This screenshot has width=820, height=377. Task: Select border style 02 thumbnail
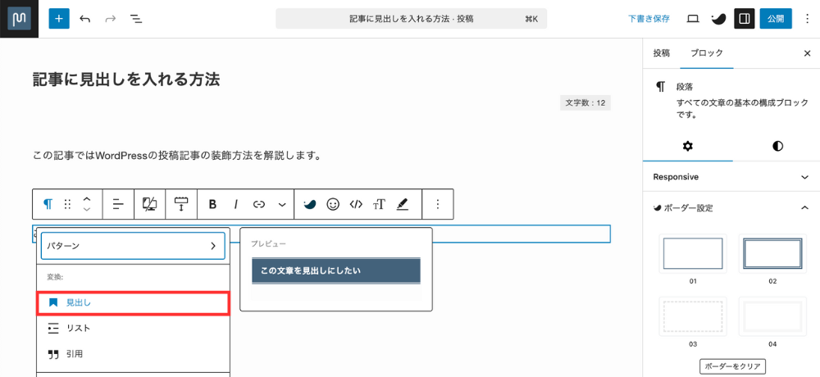(x=772, y=254)
